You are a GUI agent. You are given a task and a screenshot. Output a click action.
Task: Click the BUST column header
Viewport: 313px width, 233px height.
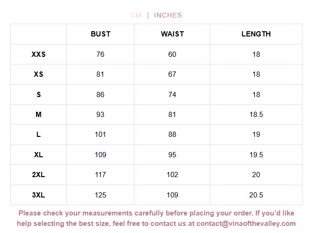coord(100,34)
